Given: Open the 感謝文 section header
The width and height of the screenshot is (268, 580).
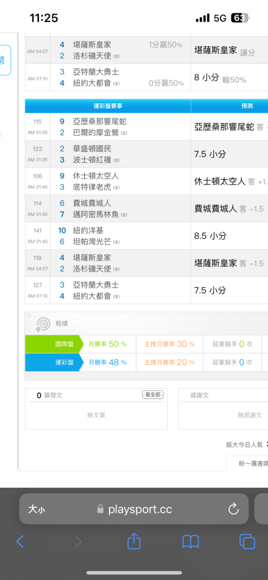Looking at the screenshot, I should click(200, 395).
